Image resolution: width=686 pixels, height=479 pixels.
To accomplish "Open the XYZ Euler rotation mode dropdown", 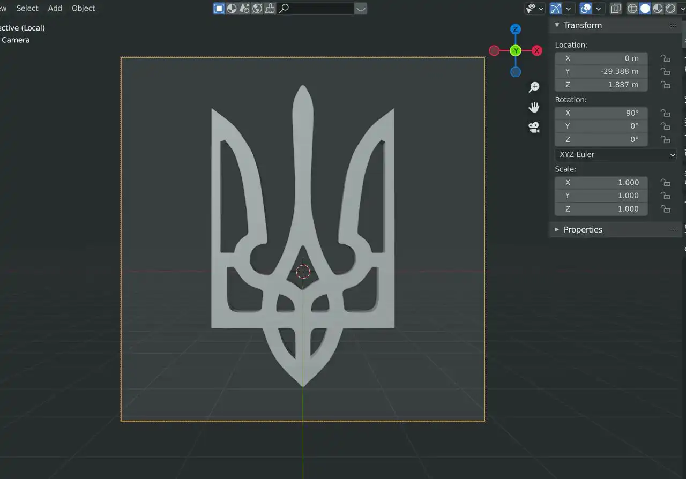I will pyautogui.click(x=615, y=154).
